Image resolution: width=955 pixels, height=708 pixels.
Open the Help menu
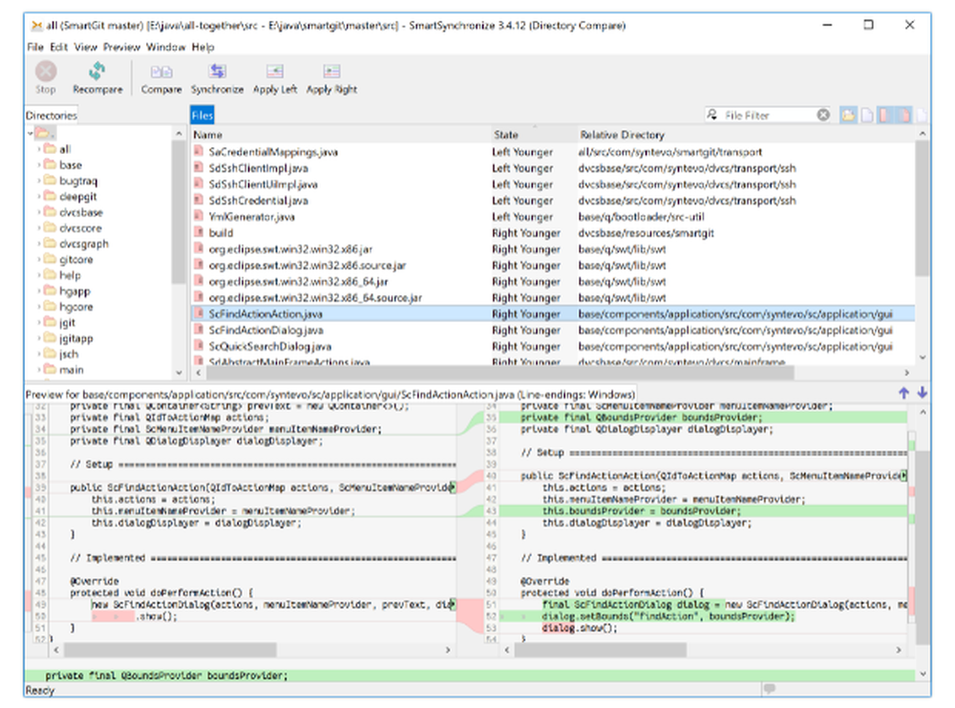[x=202, y=47]
